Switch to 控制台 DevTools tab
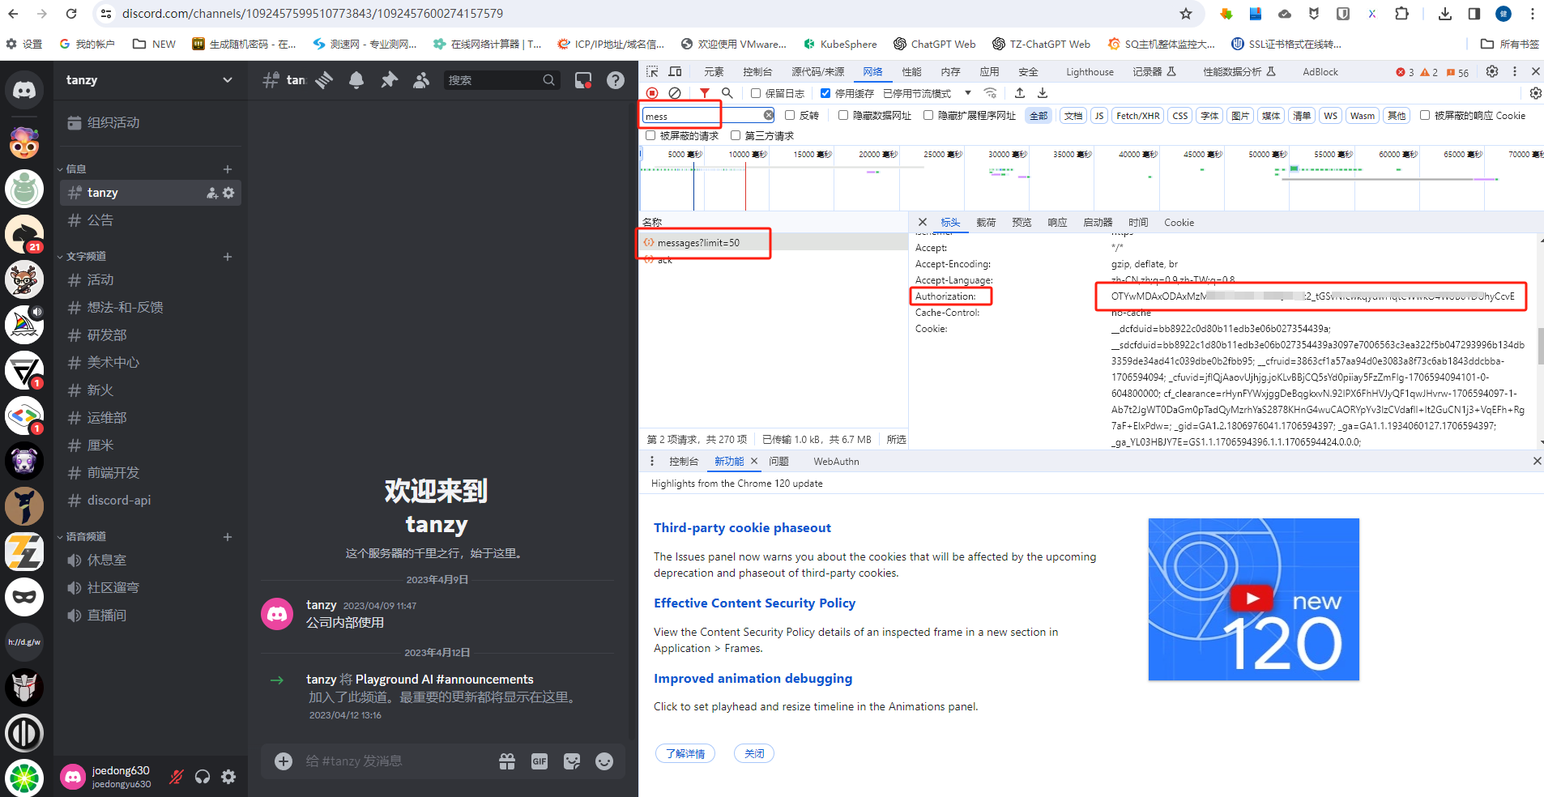Viewport: 1544px width, 797px height. [757, 71]
